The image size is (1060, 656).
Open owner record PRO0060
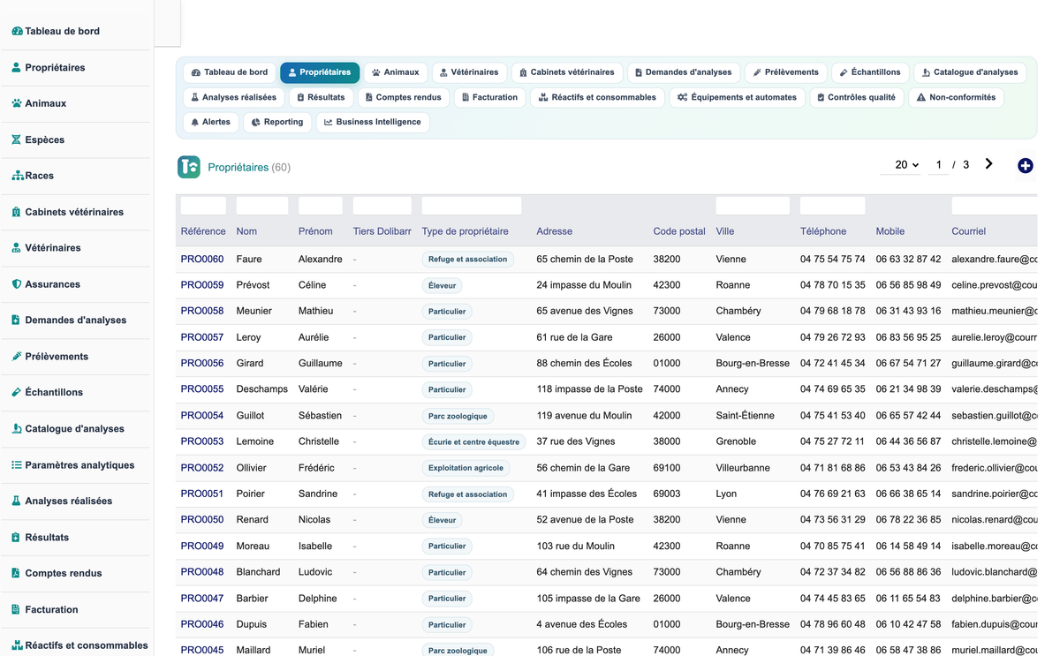(202, 260)
